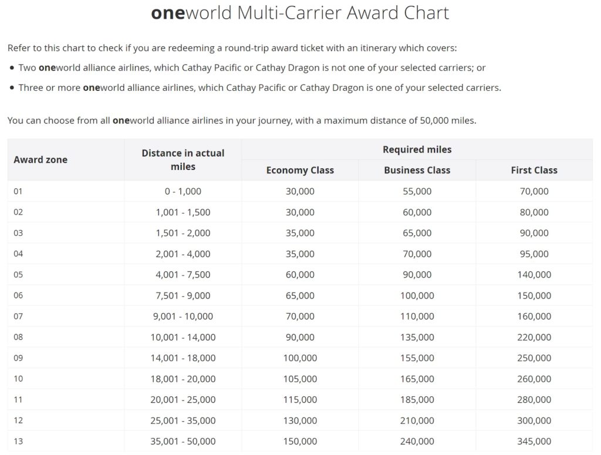Select the First Class column header
Screen dimensions: 601x455
click(x=534, y=170)
